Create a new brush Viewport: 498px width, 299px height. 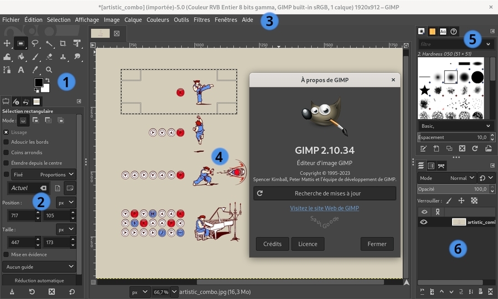[x=437, y=148]
